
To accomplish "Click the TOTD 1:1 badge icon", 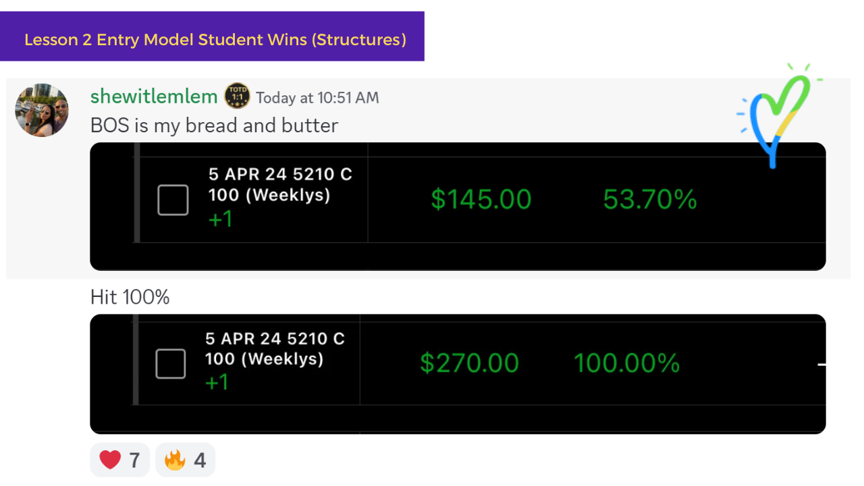I will click(x=237, y=97).
